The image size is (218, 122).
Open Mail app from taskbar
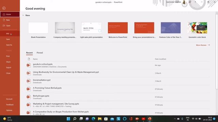tap(112, 119)
